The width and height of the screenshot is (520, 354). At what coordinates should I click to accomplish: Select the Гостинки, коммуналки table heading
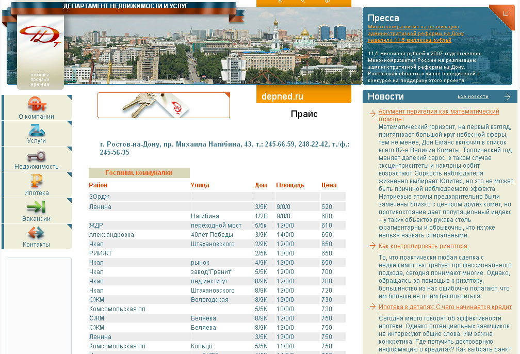139,173
